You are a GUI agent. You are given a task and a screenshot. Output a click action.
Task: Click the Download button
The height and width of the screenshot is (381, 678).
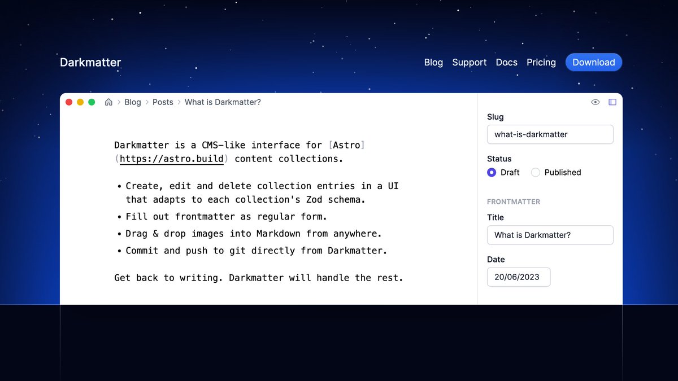pyautogui.click(x=594, y=62)
